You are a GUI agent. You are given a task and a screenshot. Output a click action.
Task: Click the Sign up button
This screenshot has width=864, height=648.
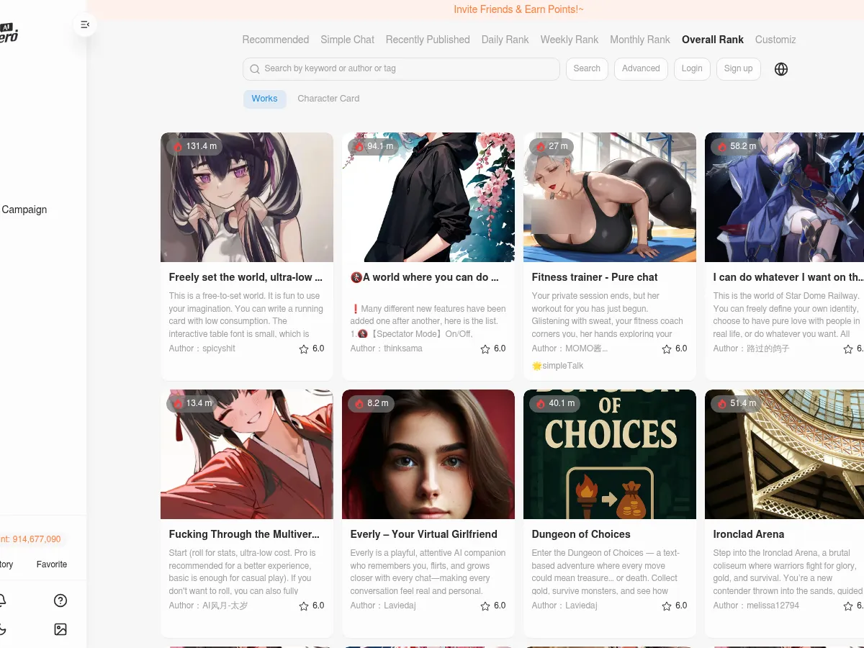point(738,68)
